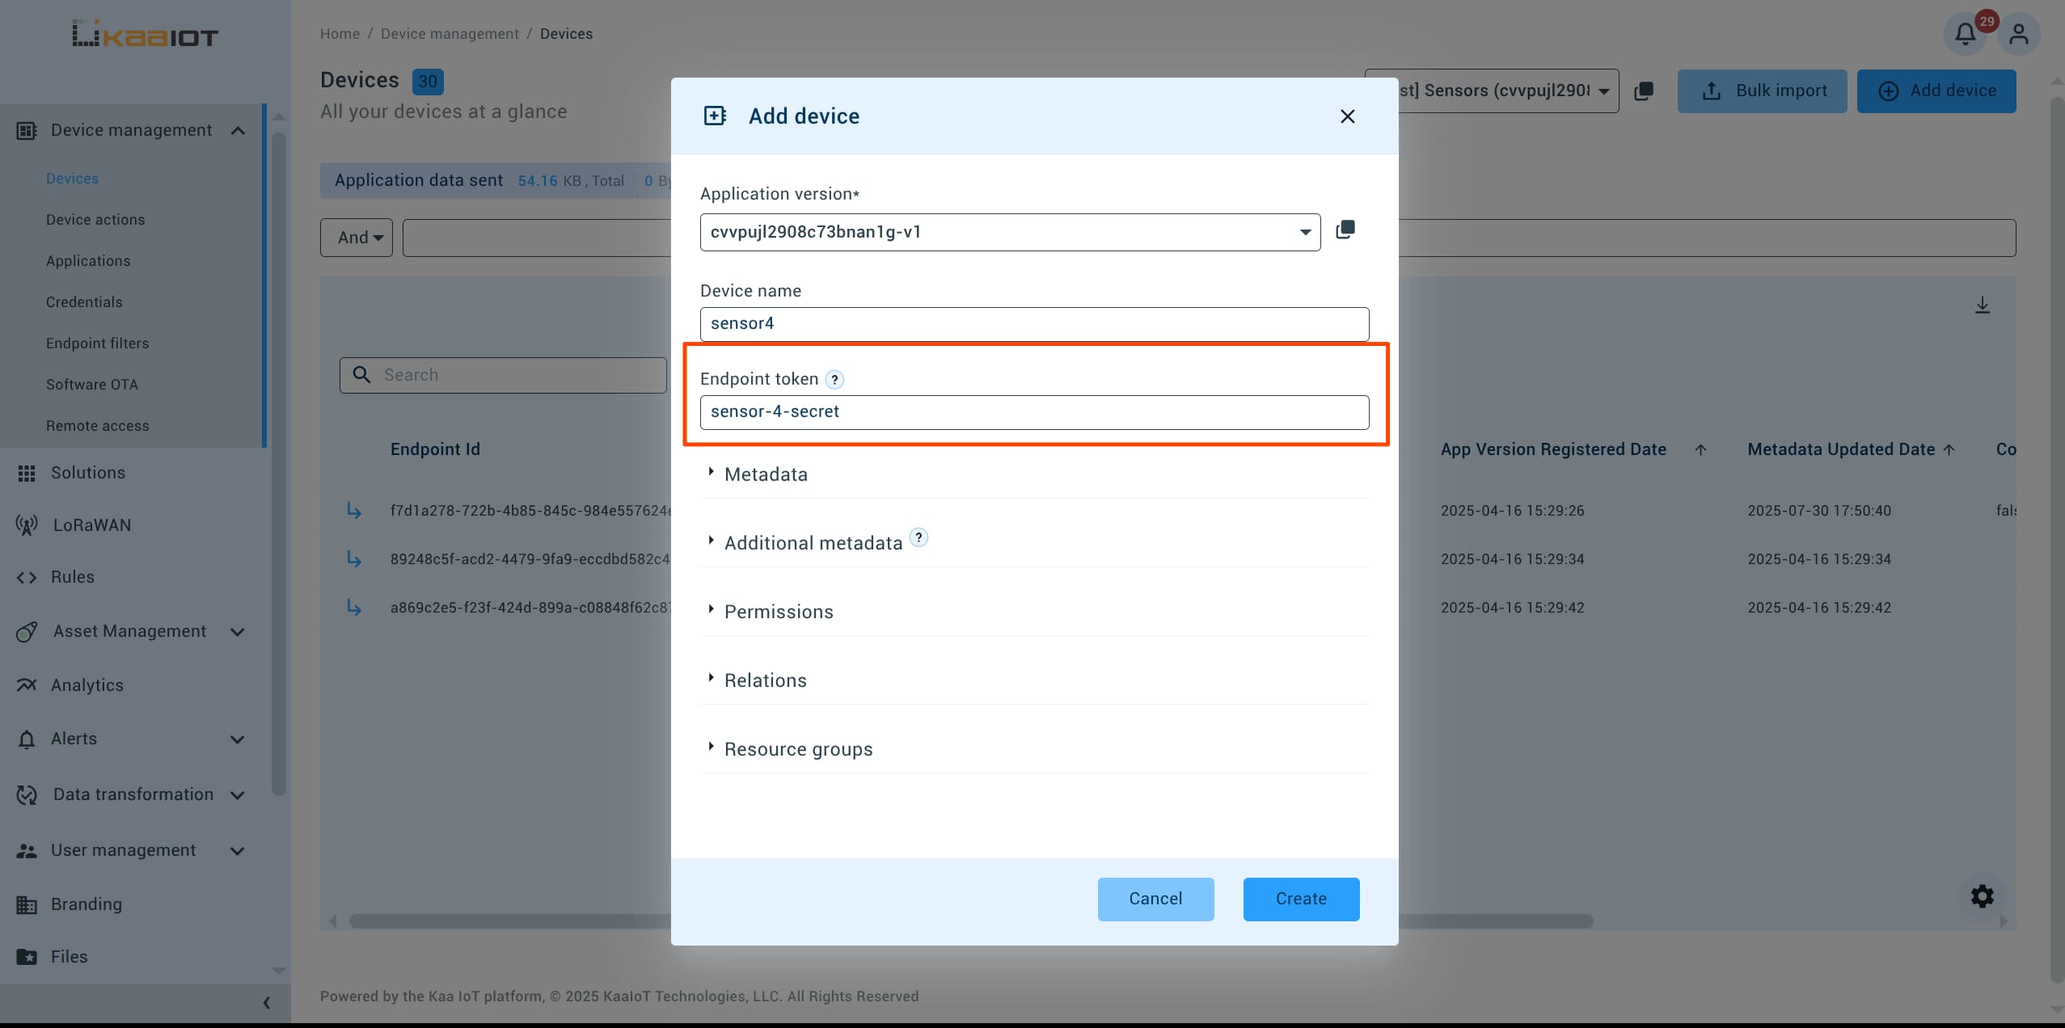The height and width of the screenshot is (1028, 2065).
Task: Open Device actions in sidebar
Action: [x=95, y=220]
